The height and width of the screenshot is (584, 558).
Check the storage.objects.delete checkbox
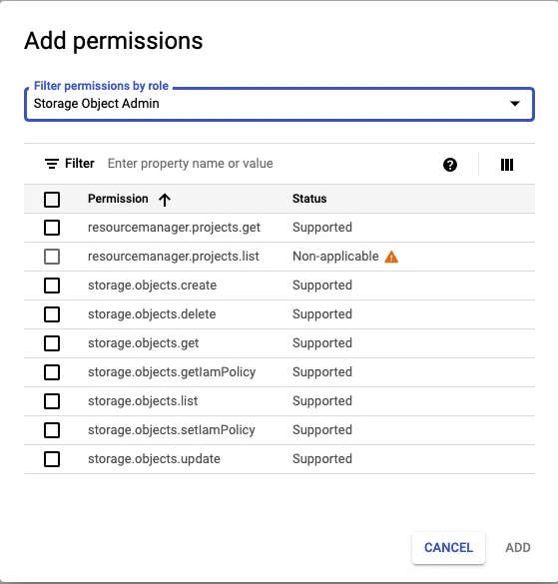(x=52, y=314)
